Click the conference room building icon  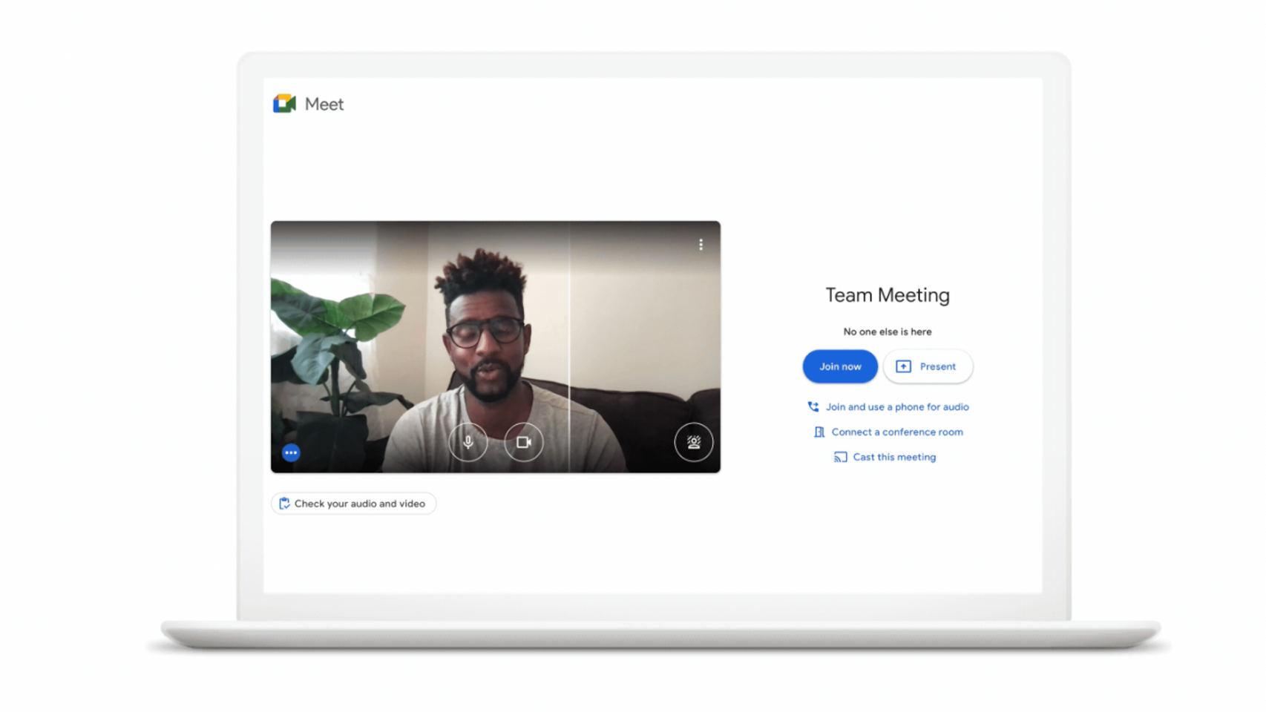point(818,432)
